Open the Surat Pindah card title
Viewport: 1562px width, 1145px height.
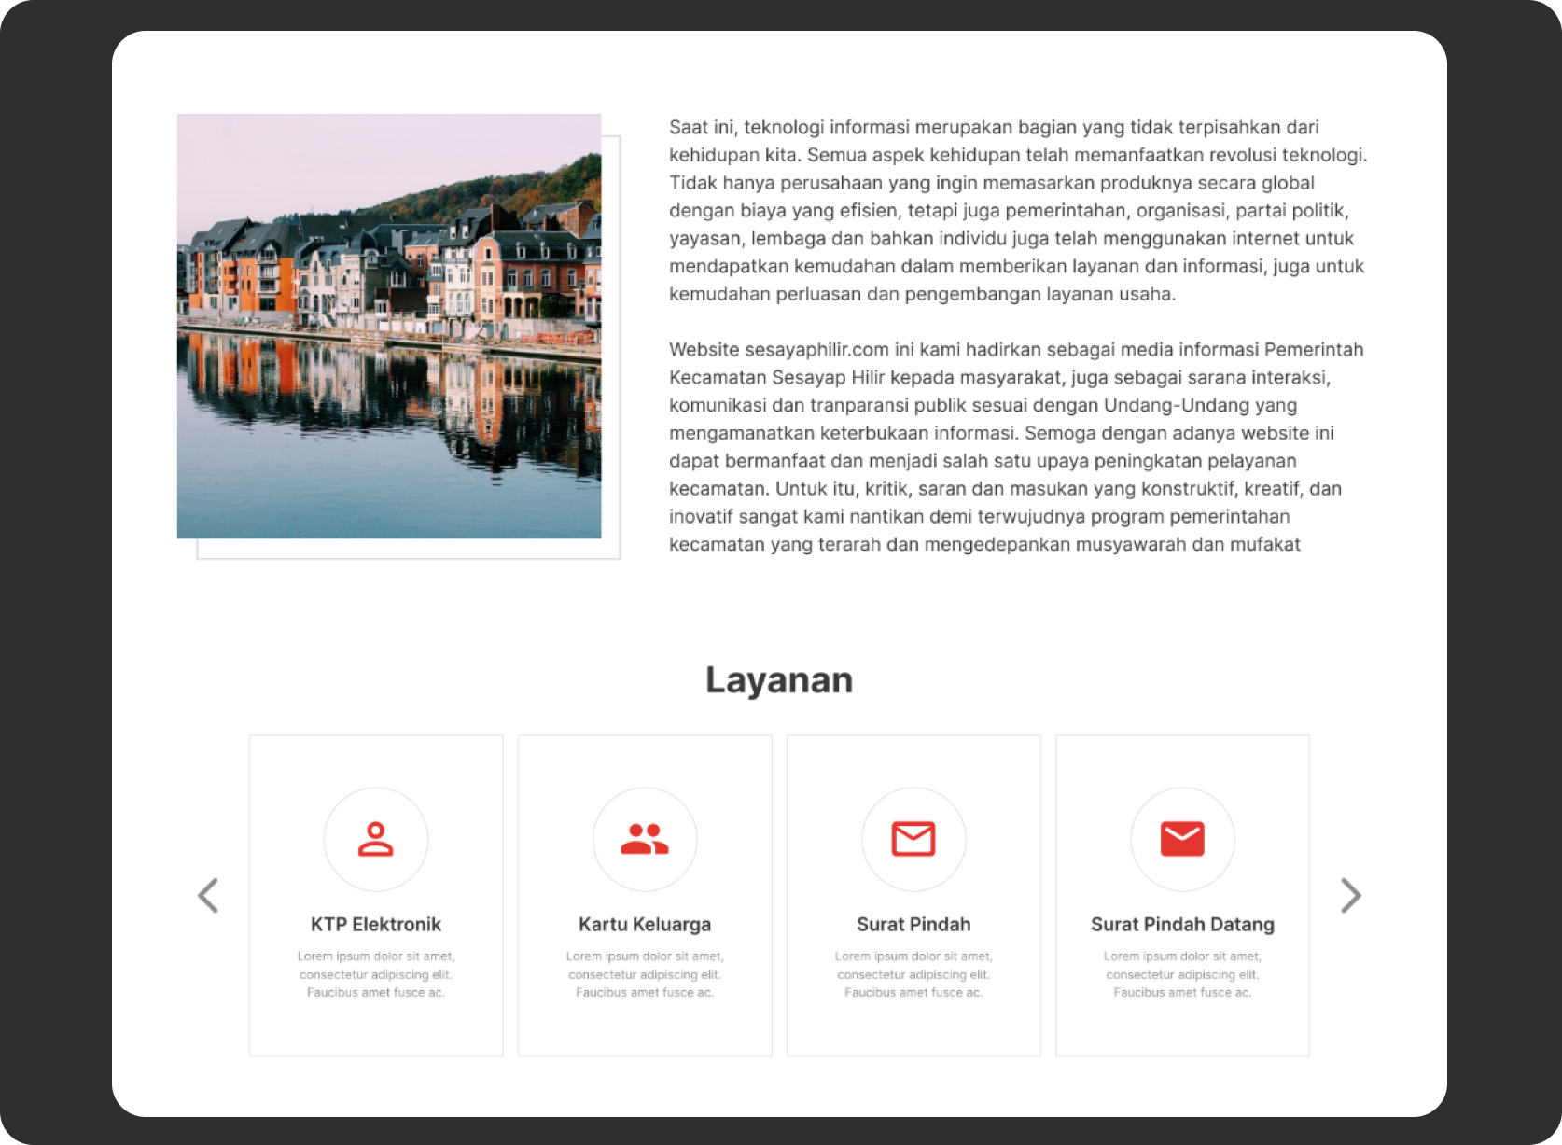click(x=913, y=924)
